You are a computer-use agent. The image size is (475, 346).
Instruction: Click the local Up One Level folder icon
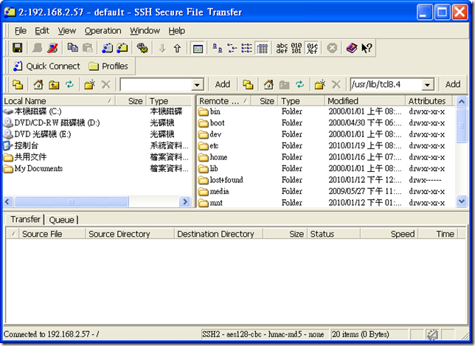(54, 85)
